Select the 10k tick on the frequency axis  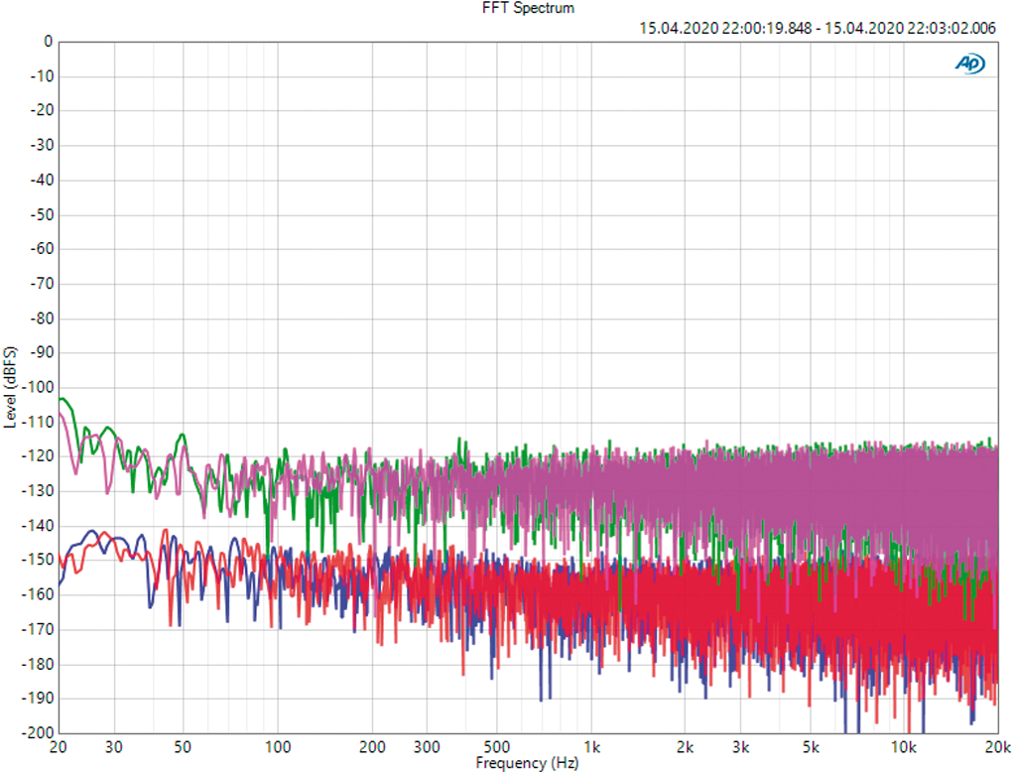pos(903,746)
